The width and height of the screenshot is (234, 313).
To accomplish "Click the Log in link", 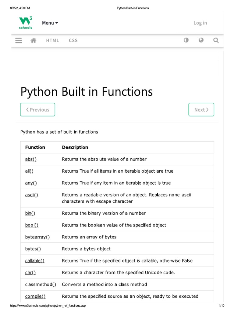I will click(200, 23).
